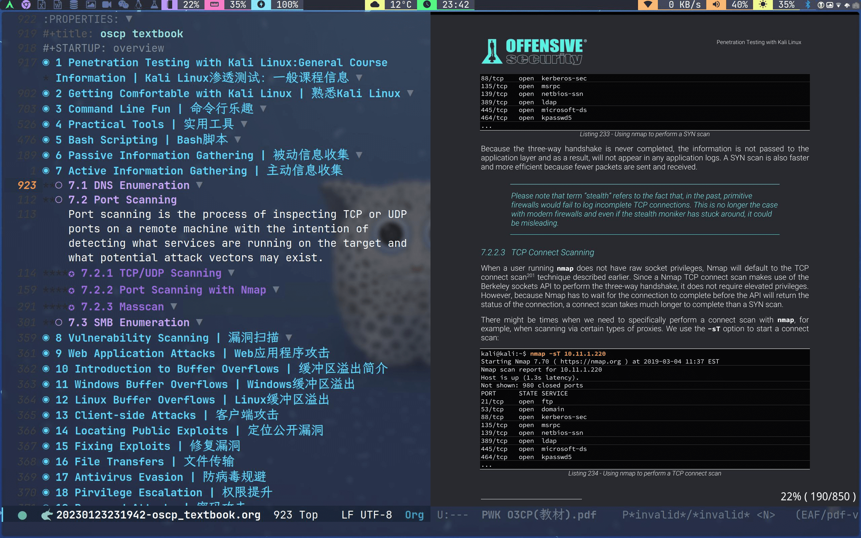Select heading 17 Antivirus Evasion
This screenshot has width=861, height=538.
point(161,477)
